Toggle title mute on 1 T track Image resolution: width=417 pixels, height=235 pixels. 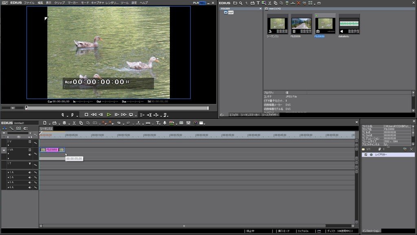point(30,164)
